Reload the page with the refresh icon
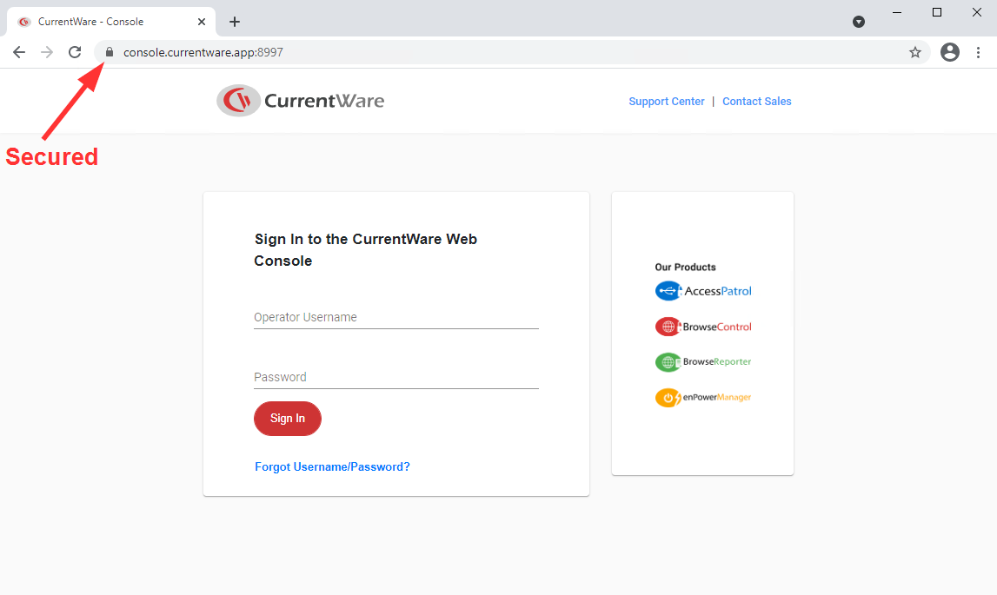This screenshot has width=997, height=595. [x=75, y=52]
